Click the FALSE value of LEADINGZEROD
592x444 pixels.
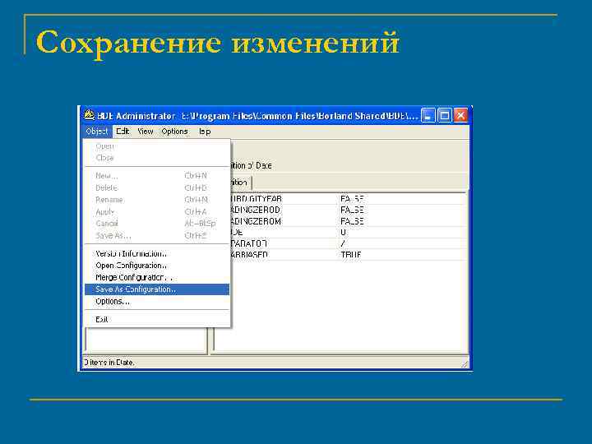(x=352, y=210)
